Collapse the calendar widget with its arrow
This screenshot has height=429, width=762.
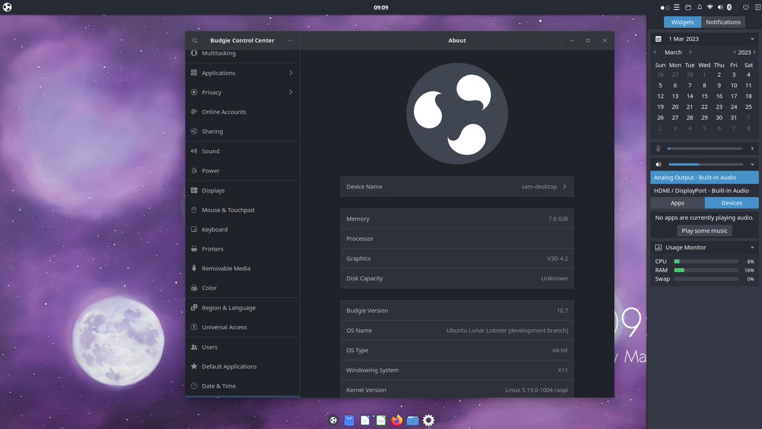(752, 39)
